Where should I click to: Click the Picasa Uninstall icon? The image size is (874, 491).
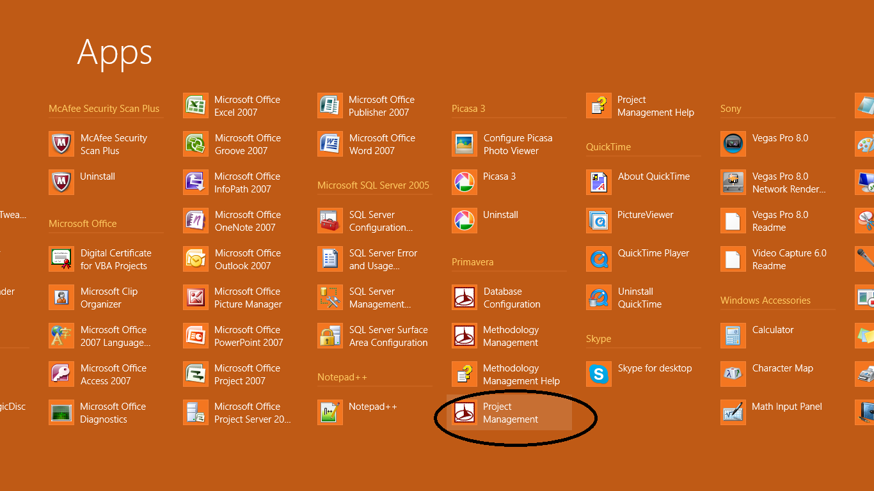click(465, 221)
